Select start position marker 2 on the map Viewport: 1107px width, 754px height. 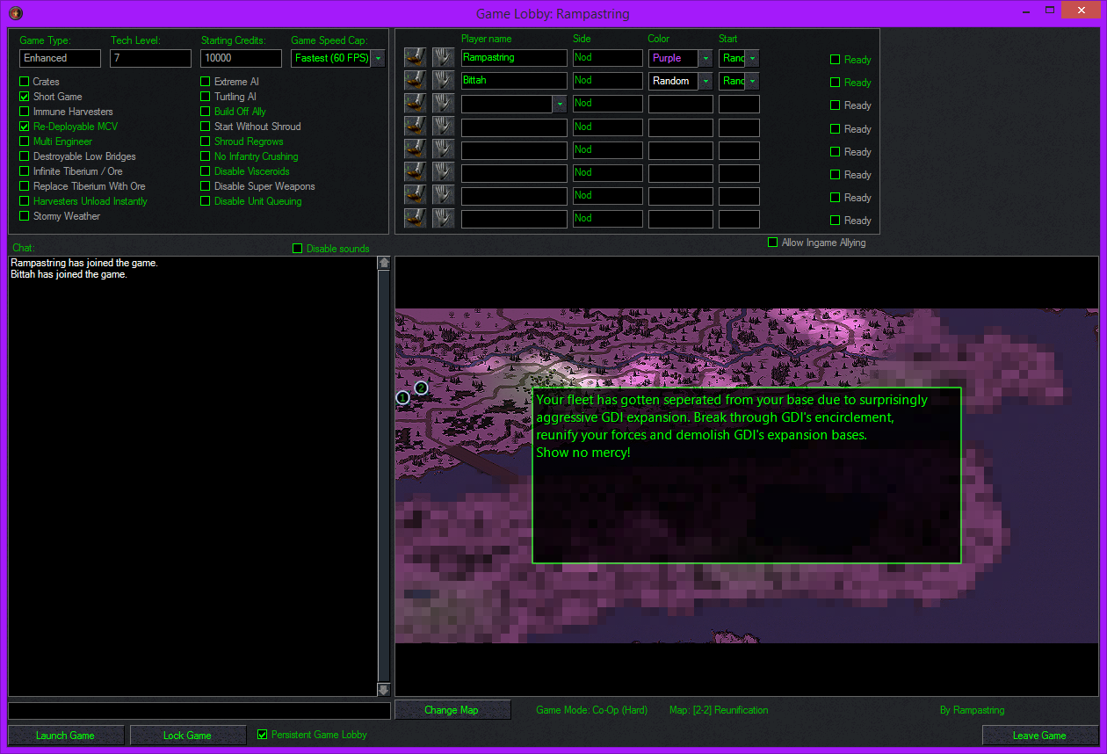click(x=421, y=388)
